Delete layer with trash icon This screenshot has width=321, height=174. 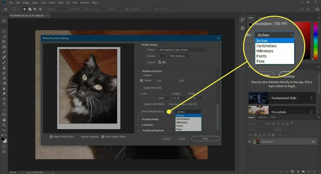click(314, 172)
